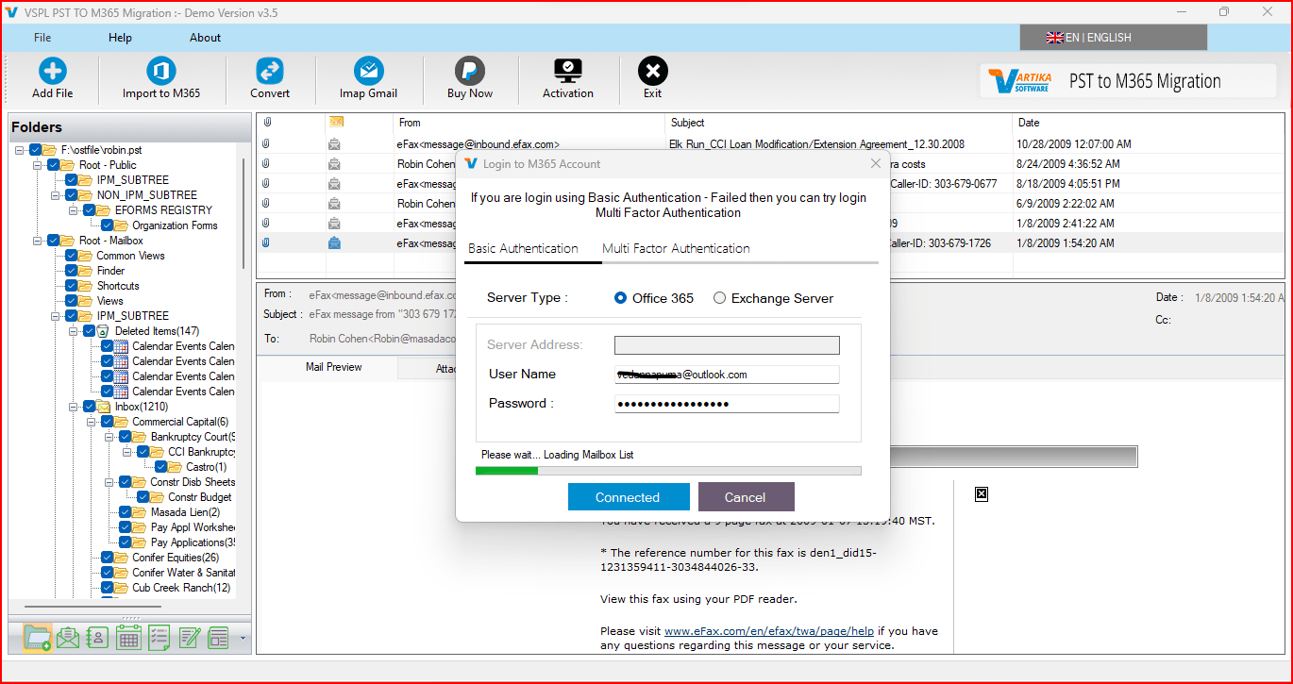Image resolution: width=1293 pixels, height=684 pixels.
Task: Close the Login to M365 Account dialog
Action: [875, 163]
